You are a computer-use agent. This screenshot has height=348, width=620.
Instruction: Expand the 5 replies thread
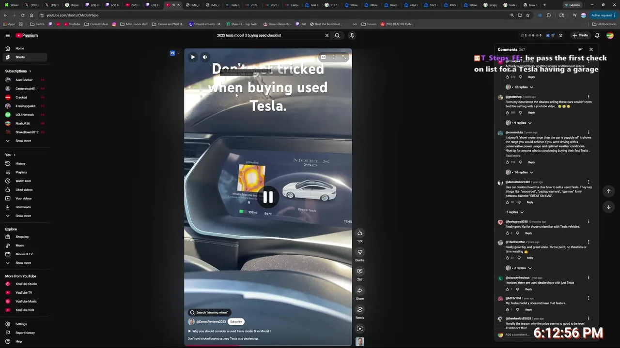click(515, 212)
